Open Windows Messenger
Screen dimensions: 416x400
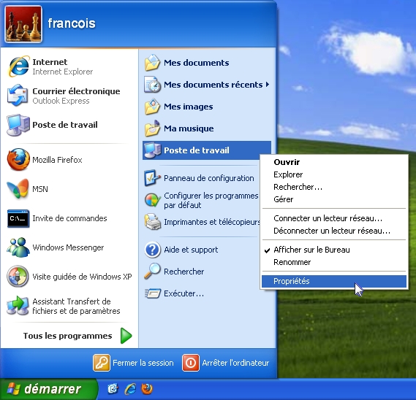[x=69, y=247]
